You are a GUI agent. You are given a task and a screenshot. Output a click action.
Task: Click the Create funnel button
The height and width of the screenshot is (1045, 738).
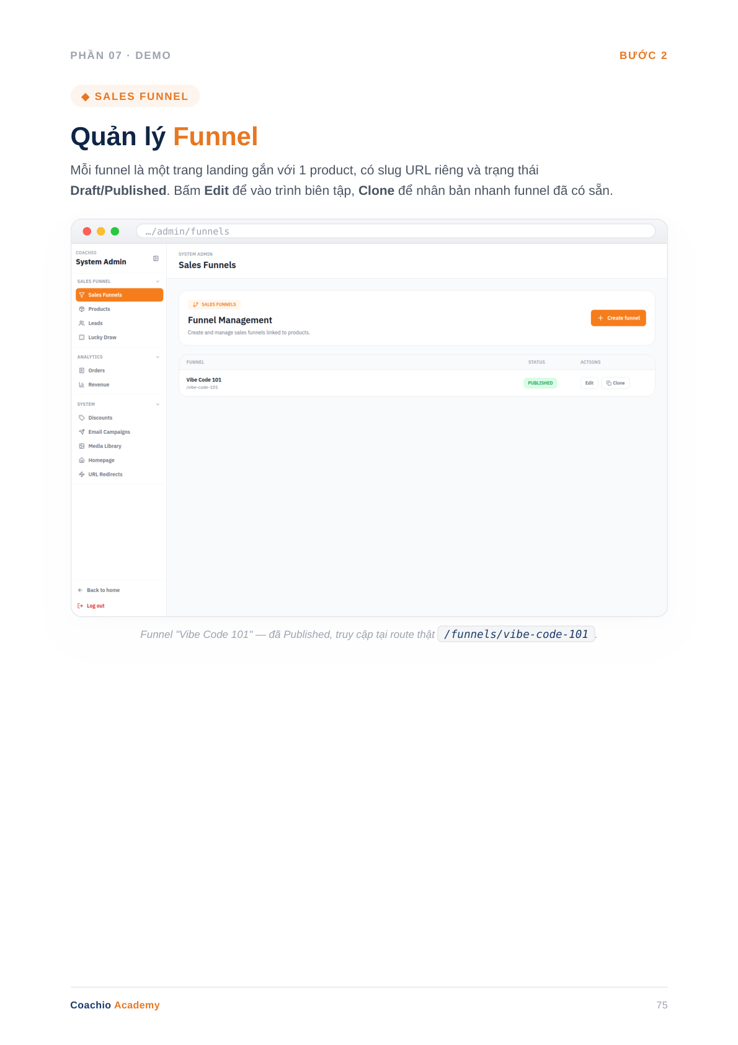[618, 318]
